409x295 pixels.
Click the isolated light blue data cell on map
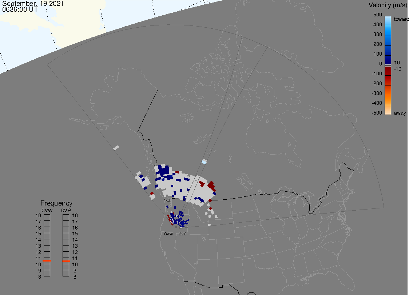point(204,162)
